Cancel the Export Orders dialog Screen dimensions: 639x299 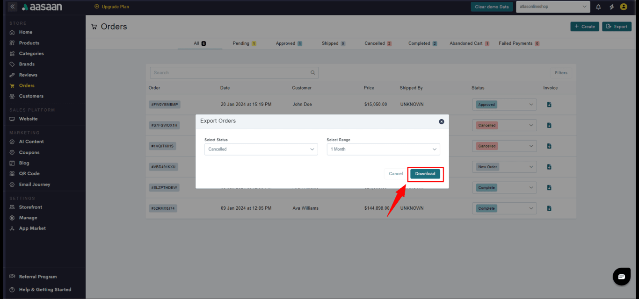[x=395, y=174]
